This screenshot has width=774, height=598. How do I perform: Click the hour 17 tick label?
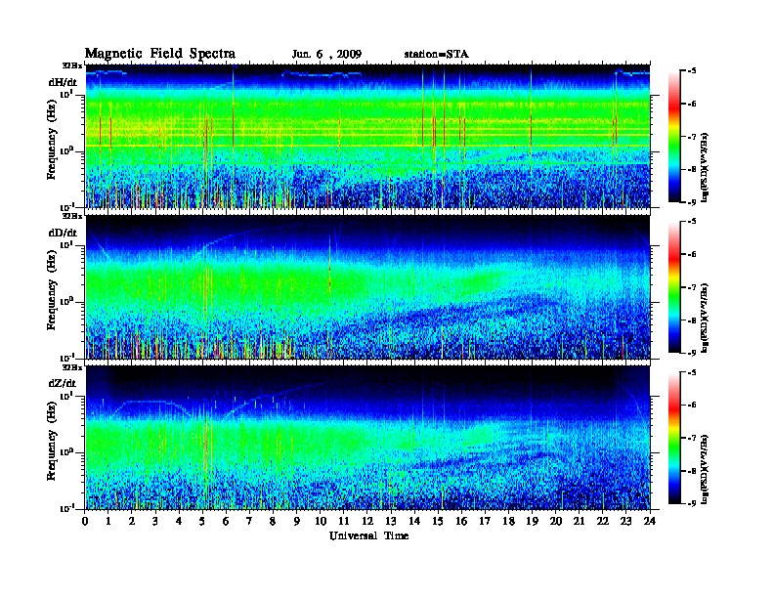coord(485,521)
